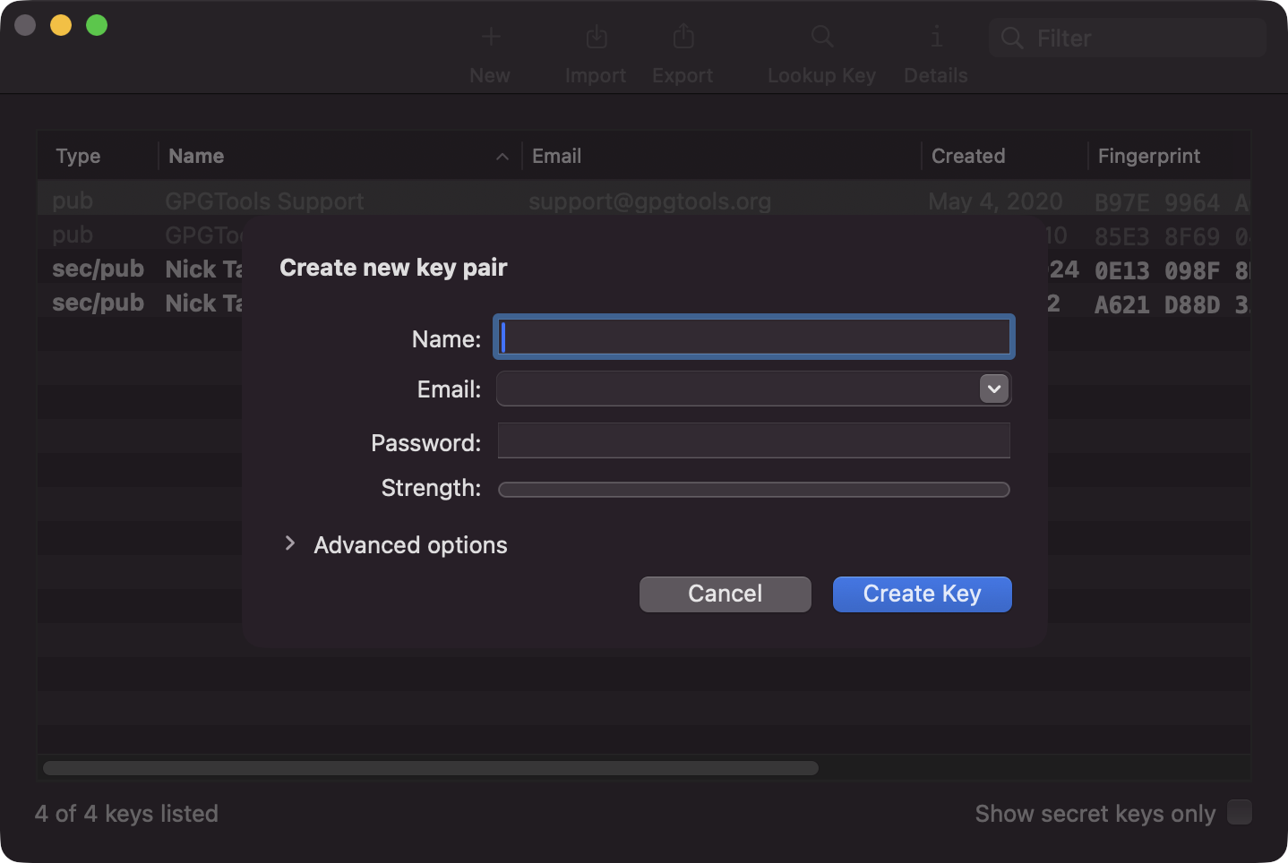Enable Show secret keys only checkbox
The width and height of the screenshot is (1288, 863).
[x=1239, y=812]
